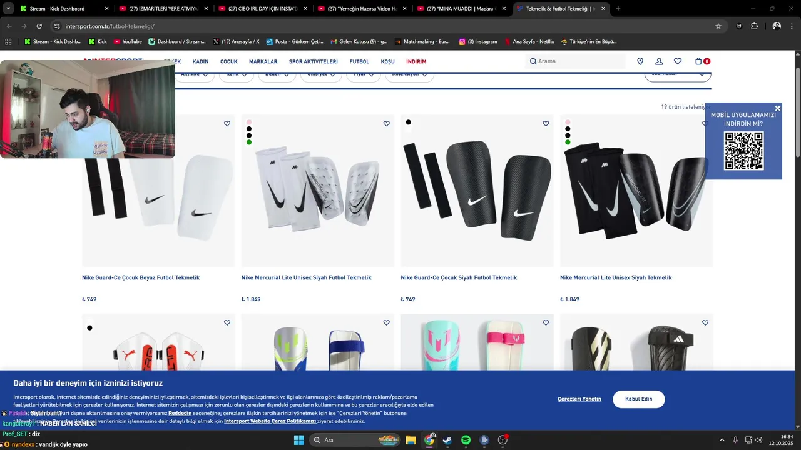Expand the Fiyat filter
Screen dimensions: 801x450
[364, 74]
